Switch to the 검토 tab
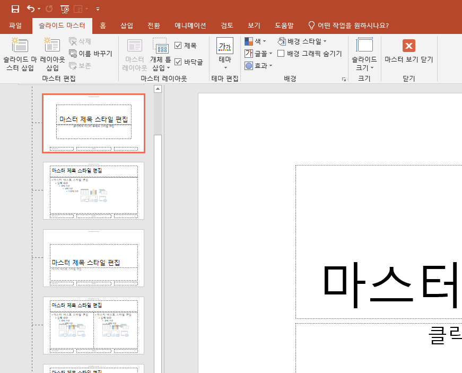 [227, 25]
